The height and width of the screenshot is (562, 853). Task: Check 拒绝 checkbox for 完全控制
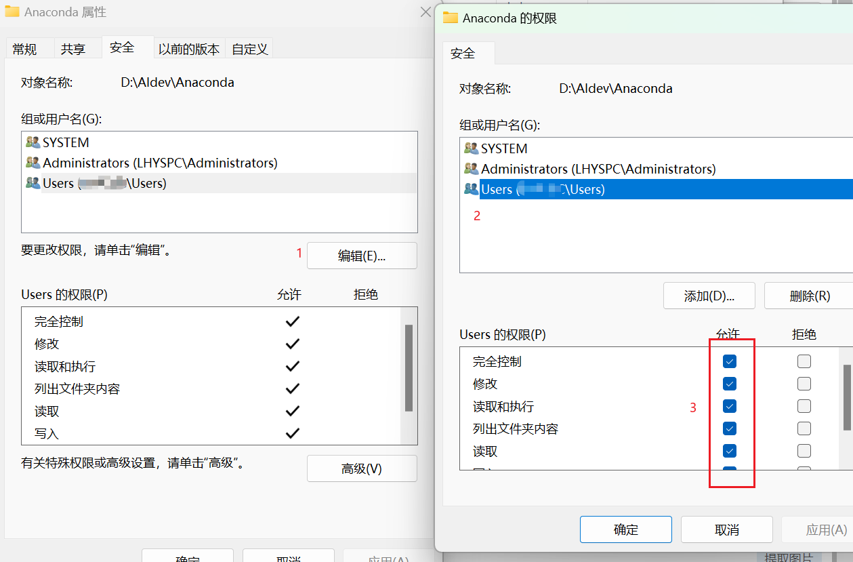point(804,361)
